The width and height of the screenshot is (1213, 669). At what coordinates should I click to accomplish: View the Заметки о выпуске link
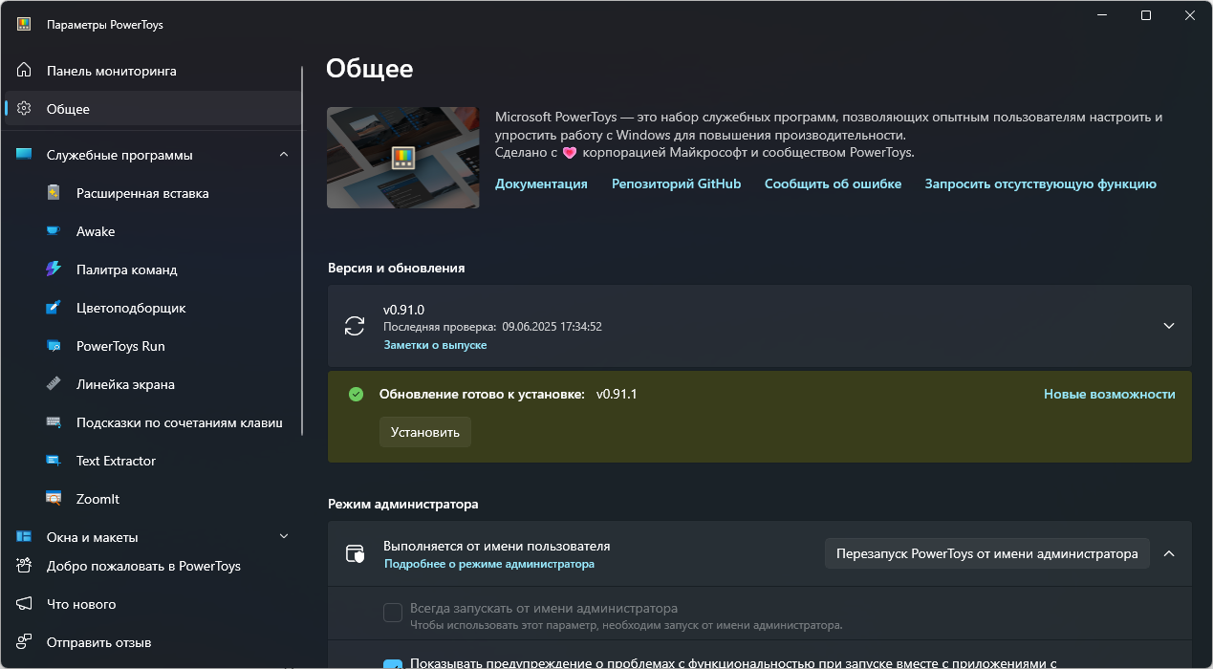(x=435, y=345)
